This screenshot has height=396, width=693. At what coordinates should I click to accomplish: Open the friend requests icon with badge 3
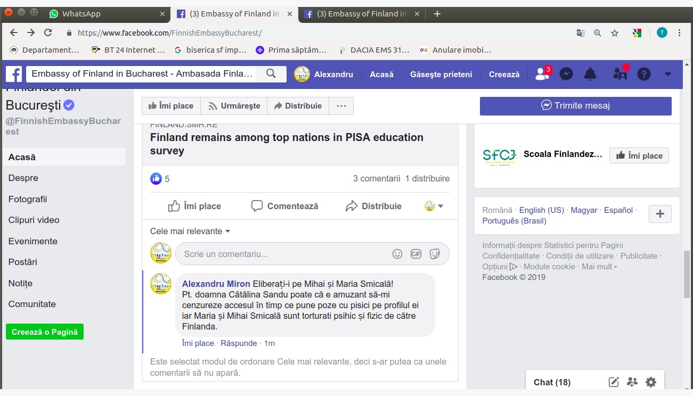point(542,74)
